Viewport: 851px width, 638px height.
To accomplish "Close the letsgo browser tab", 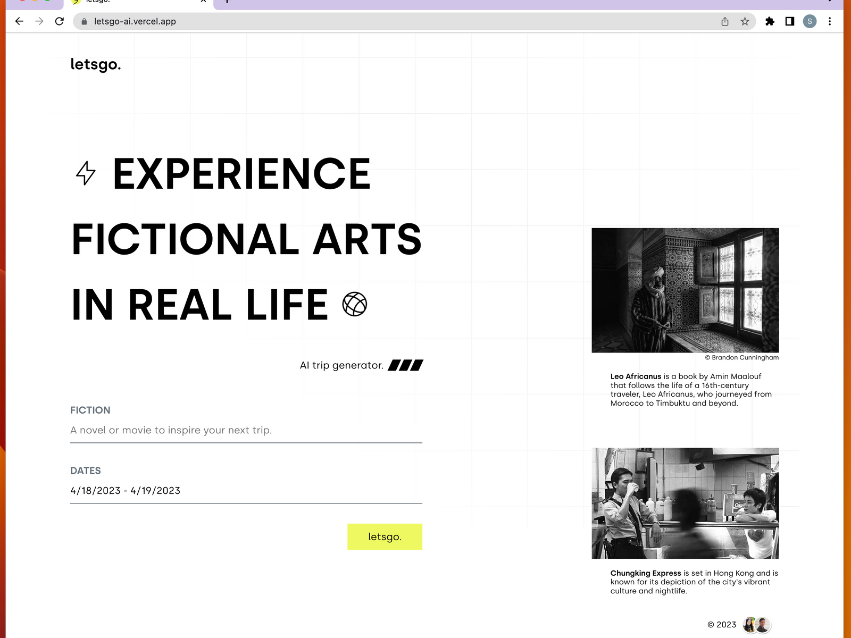I will click(x=203, y=2).
